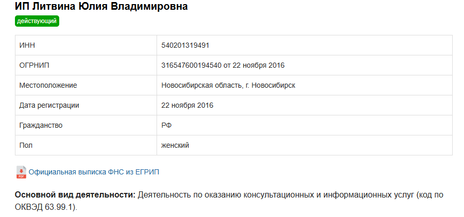Viewport: 464px width, 217px height.
Task: Click the gender value "женский"
Action: 175,145
